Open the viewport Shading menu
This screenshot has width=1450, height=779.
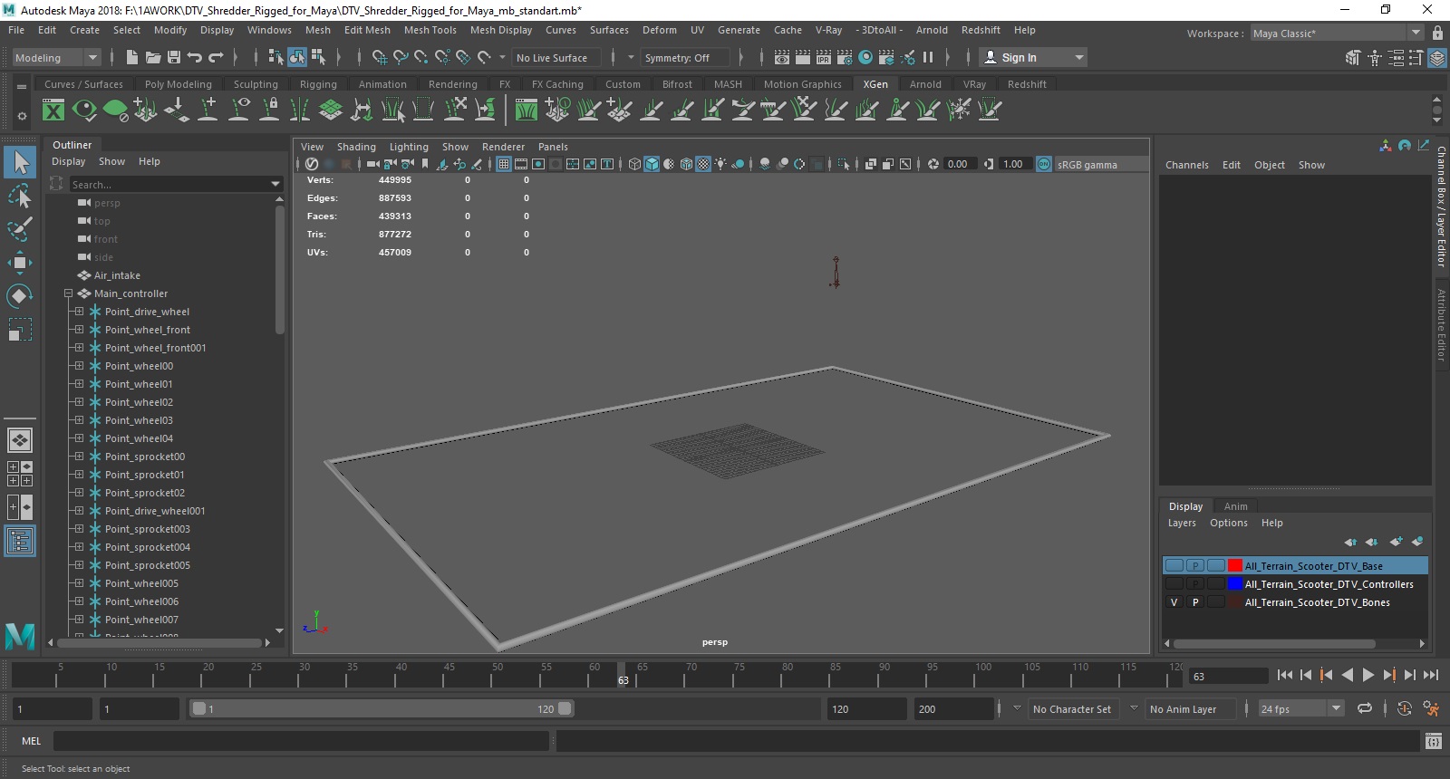356,147
